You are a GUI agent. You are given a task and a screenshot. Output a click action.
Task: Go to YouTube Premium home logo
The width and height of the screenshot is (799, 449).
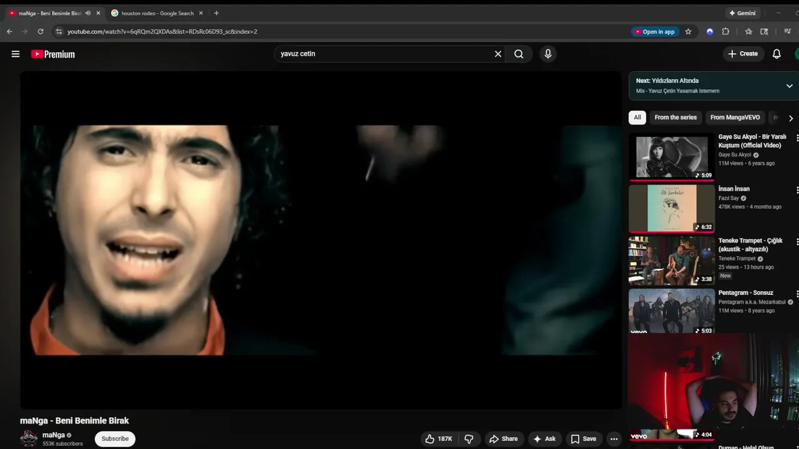pos(53,54)
